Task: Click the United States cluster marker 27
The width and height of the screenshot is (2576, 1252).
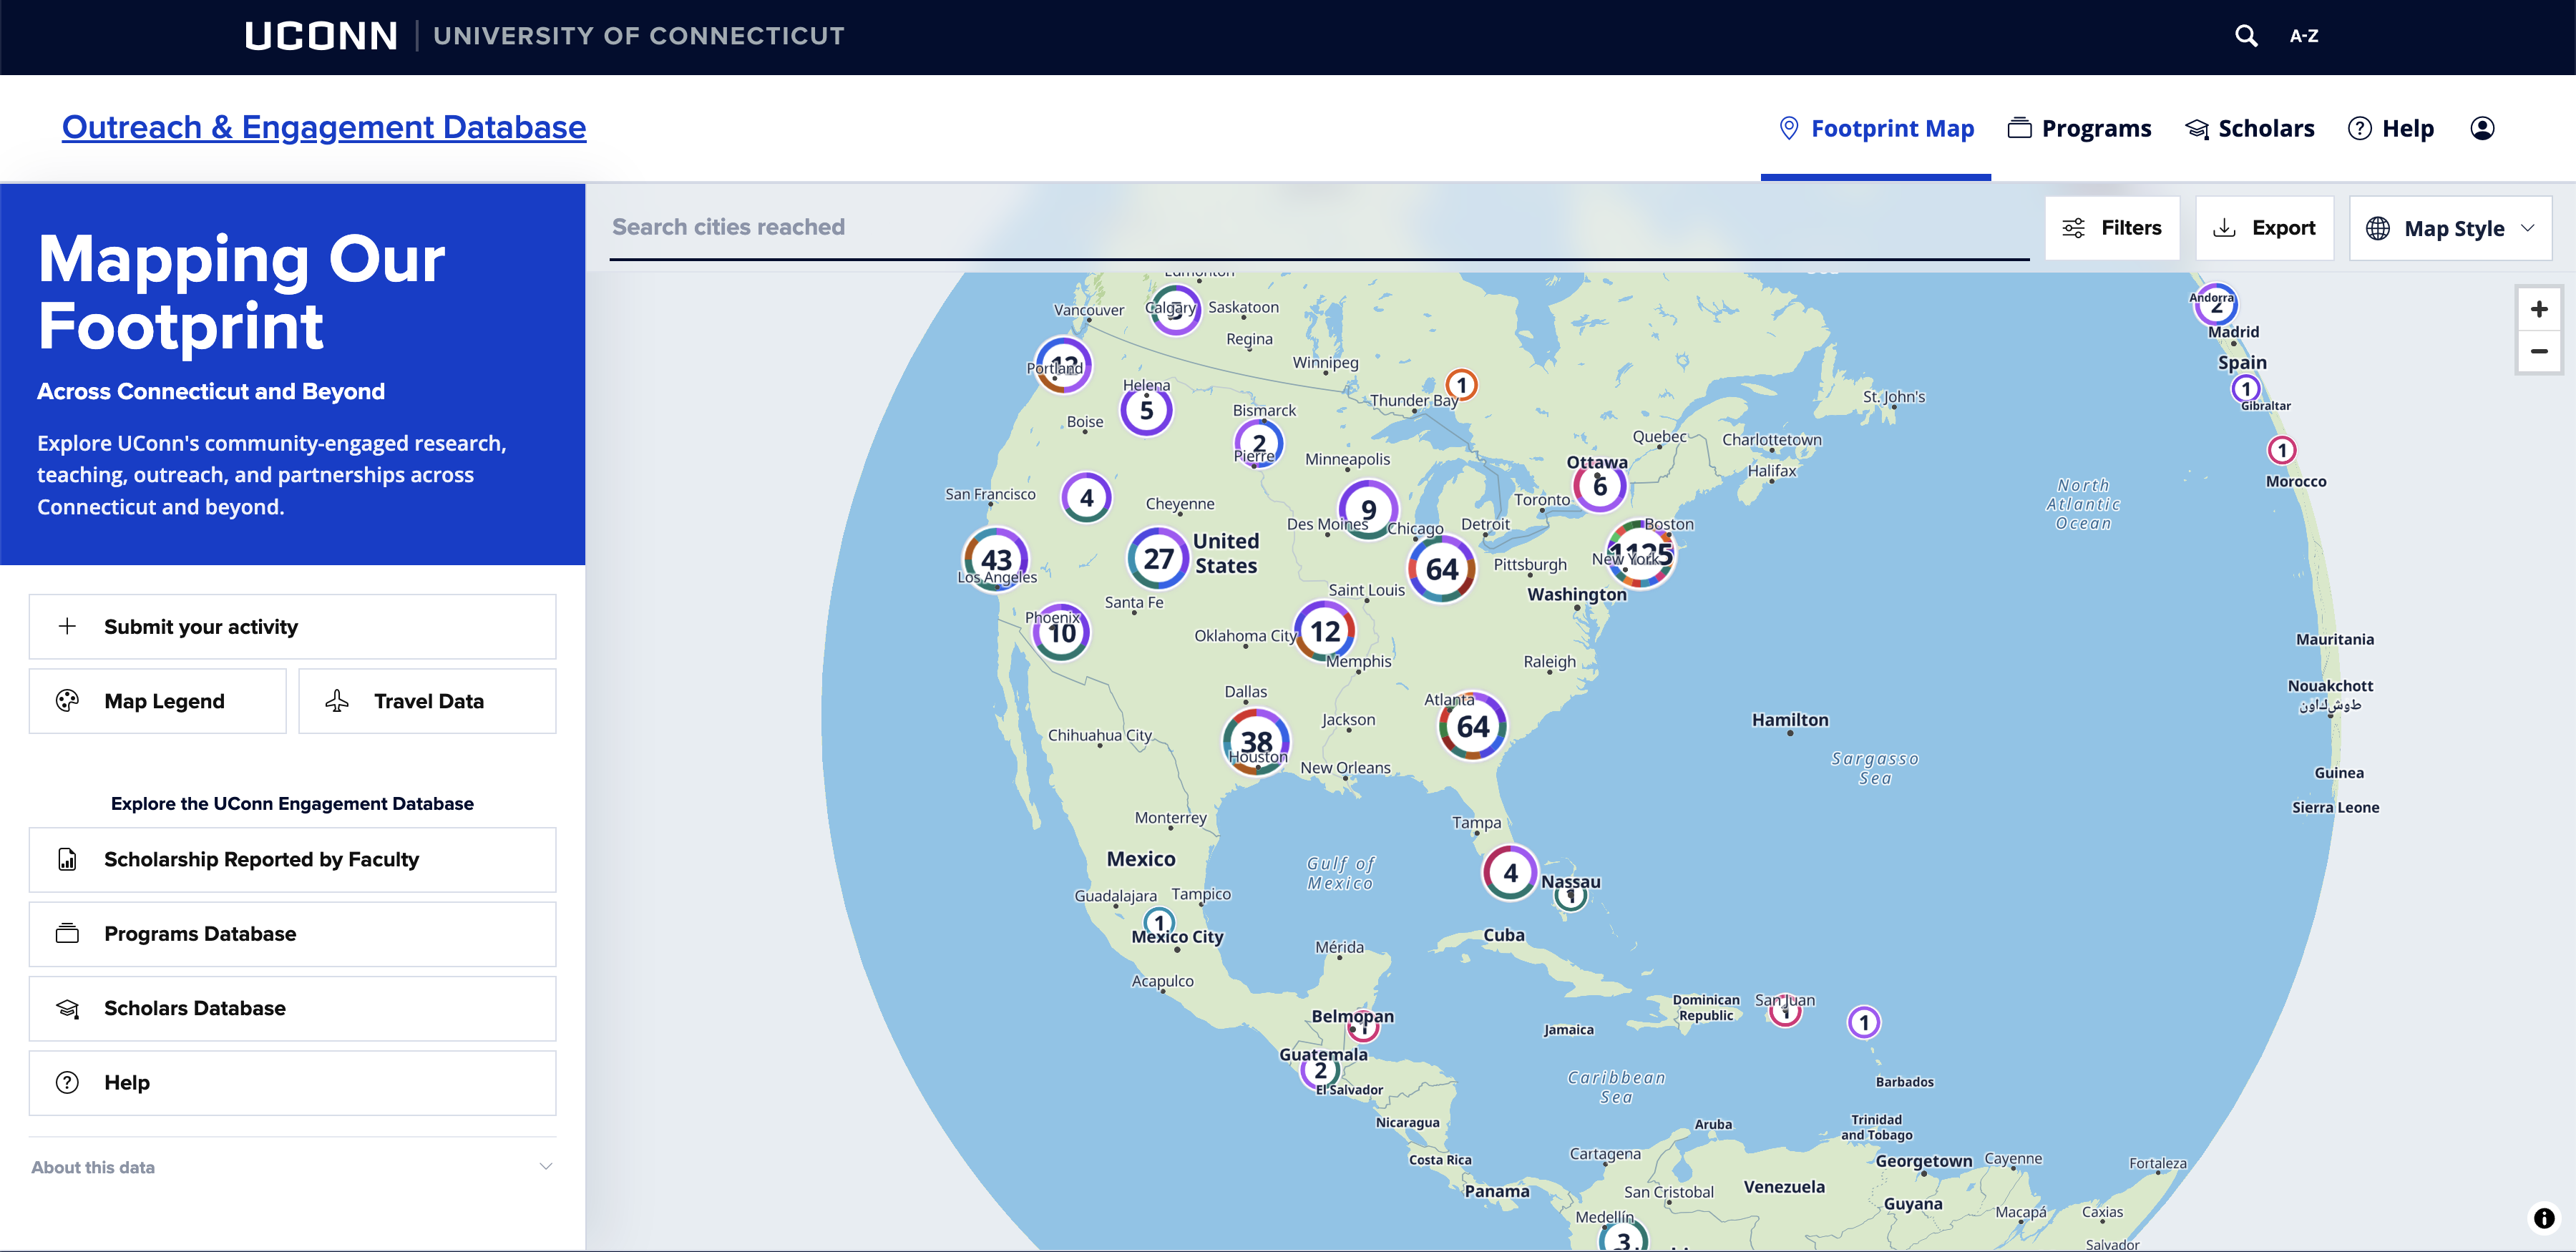Action: click(x=1158, y=558)
